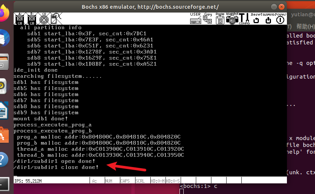Click the floppy B: drive icon

(32, 18)
